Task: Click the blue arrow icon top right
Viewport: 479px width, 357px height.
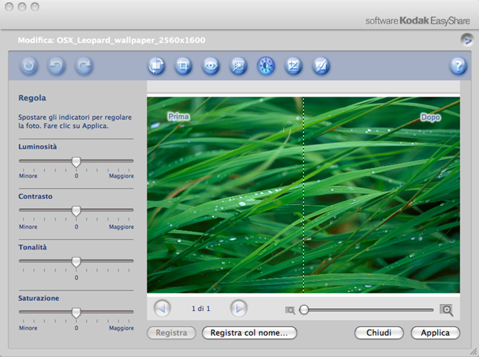Action: 467,40
